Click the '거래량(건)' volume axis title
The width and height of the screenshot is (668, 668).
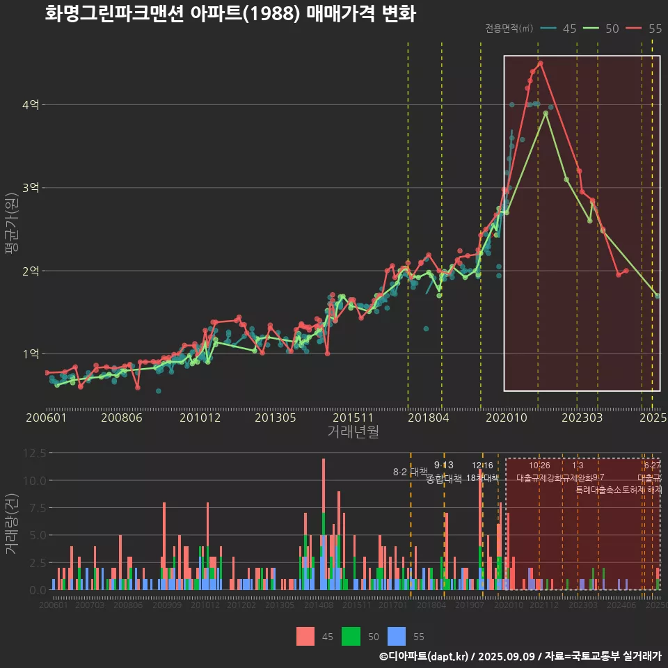coord(12,525)
